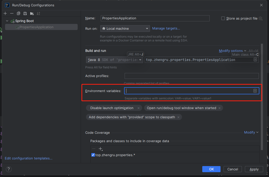This screenshot has width=269, height=177.
Task: Save configuration using the floppy disk icon
Action: point(25,13)
